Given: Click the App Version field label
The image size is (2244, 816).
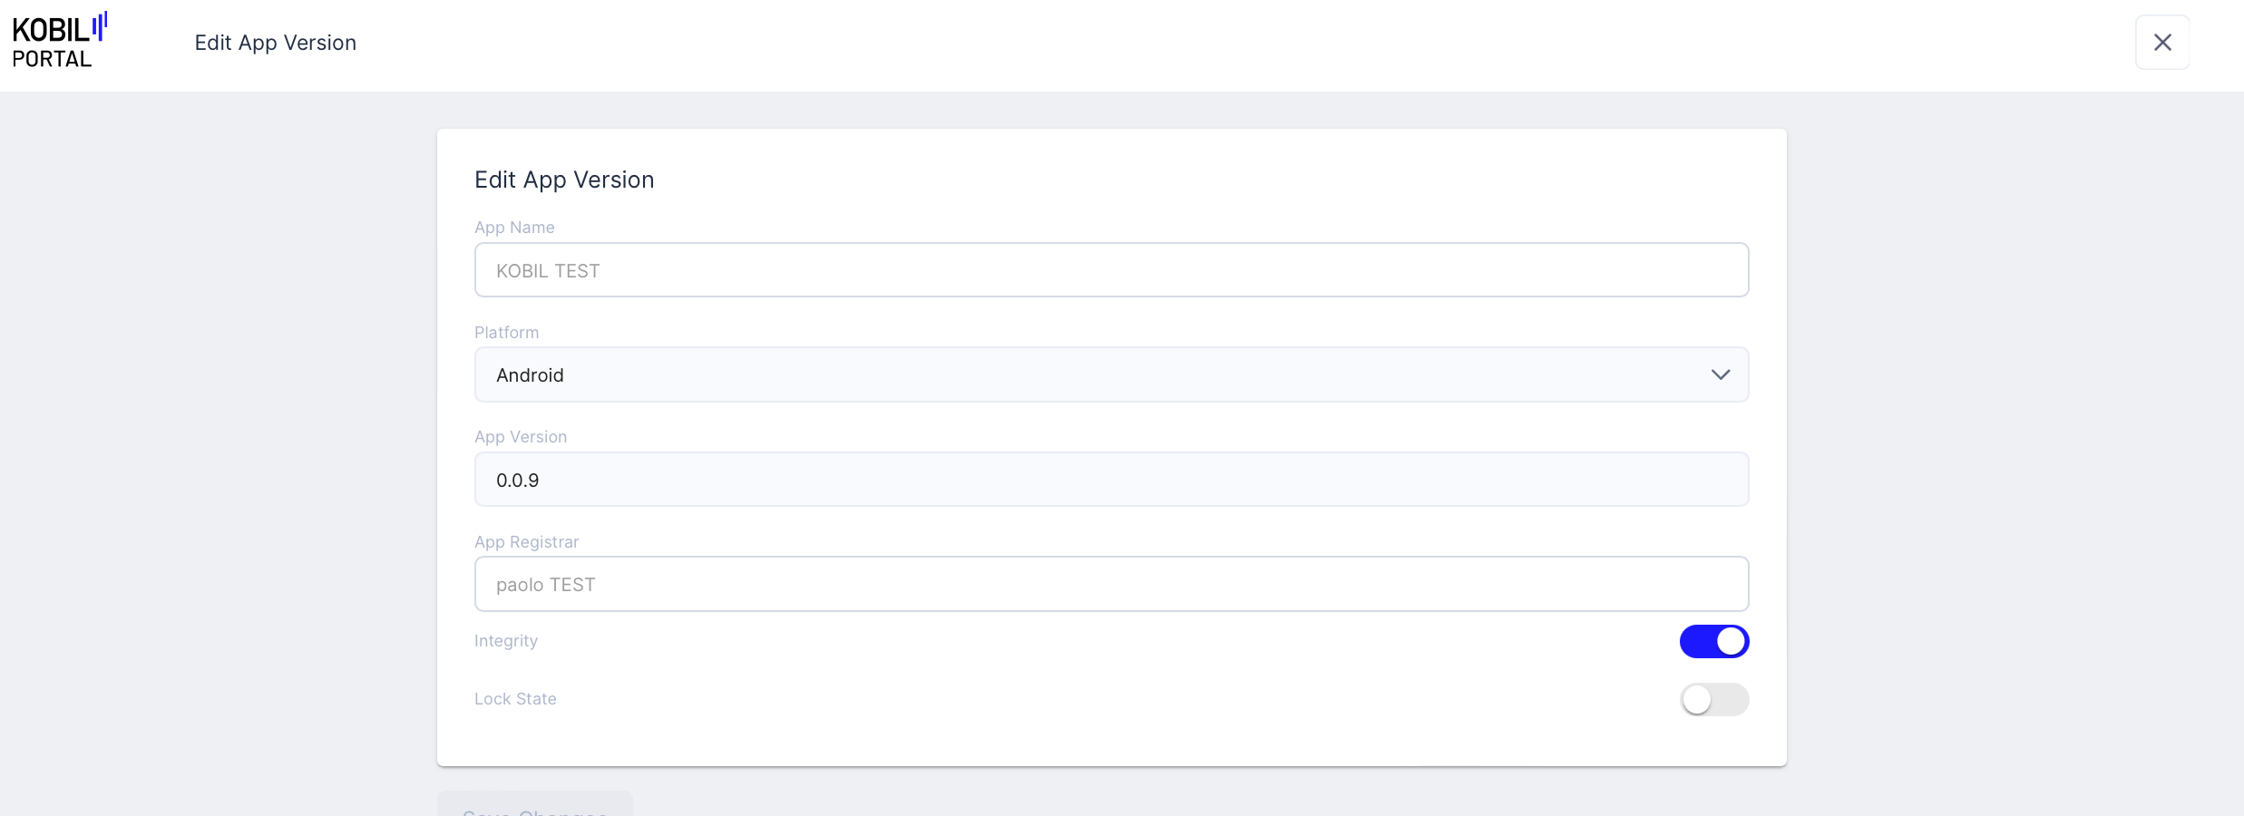Looking at the screenshot, I should (x=521, y=437).
